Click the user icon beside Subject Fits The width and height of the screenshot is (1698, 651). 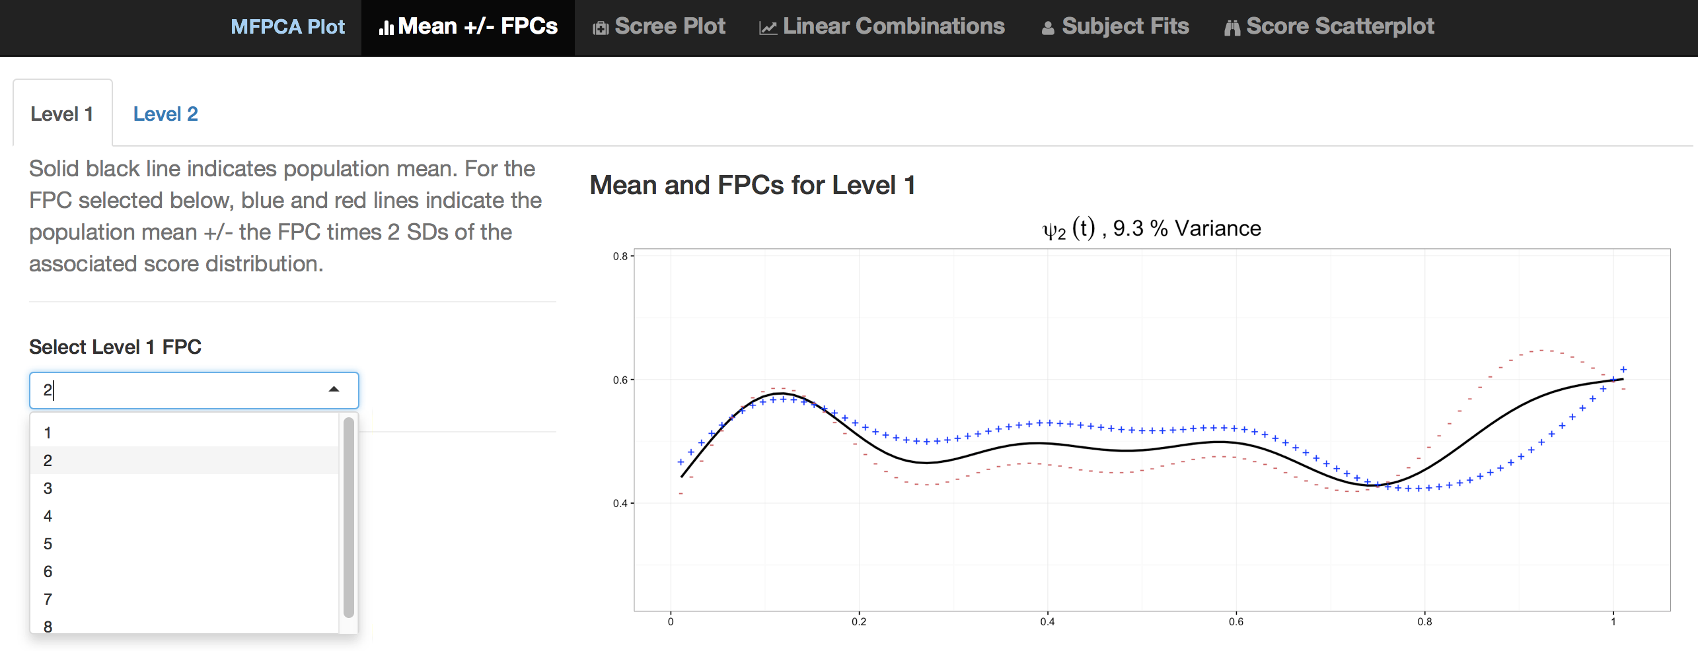(x=1048, y=28)
